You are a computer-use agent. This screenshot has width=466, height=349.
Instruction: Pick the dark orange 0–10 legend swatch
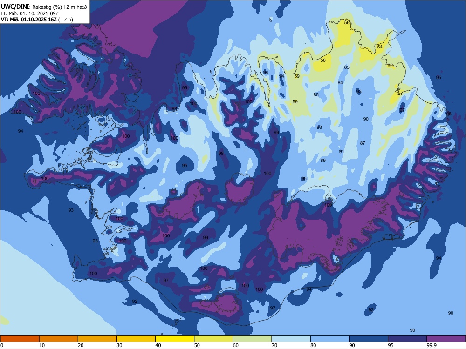[20, 339]
